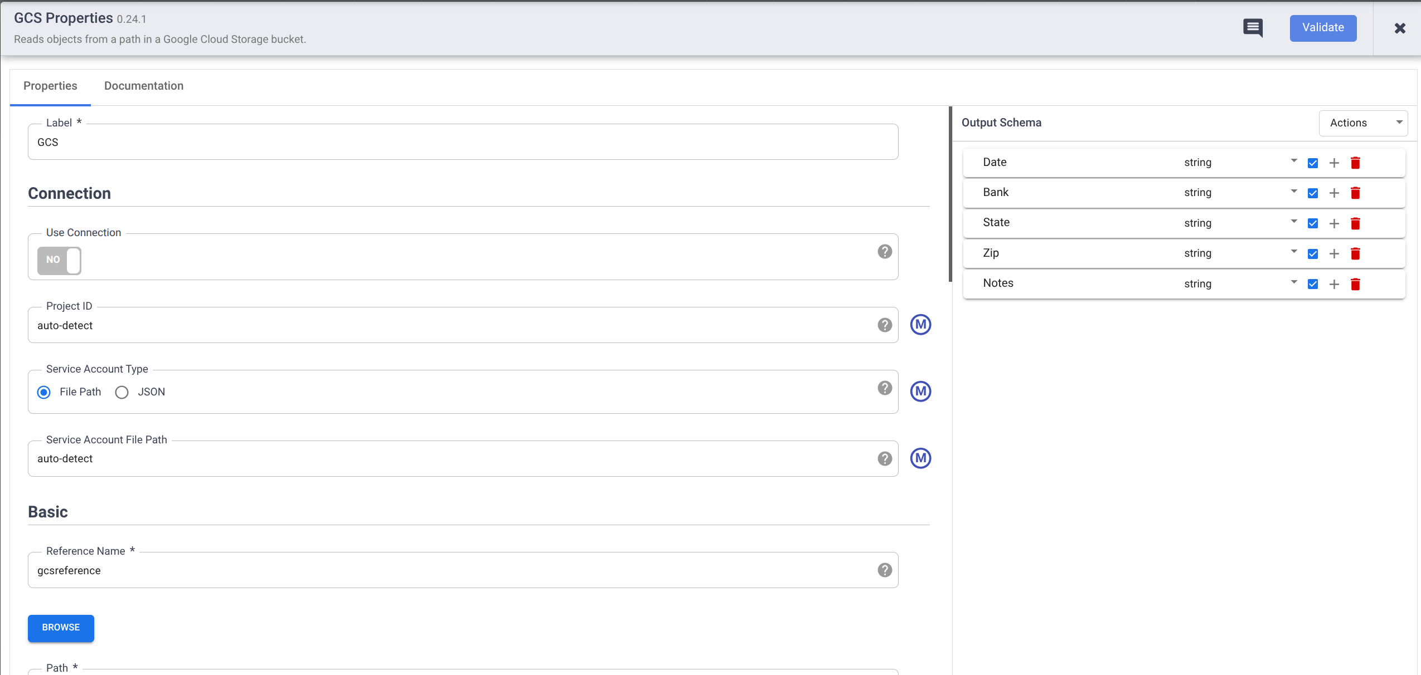
Task: Open the macro editor for Project ID
Action: (x=920, y=325)
